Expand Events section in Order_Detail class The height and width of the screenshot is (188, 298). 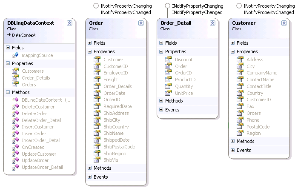161,110
